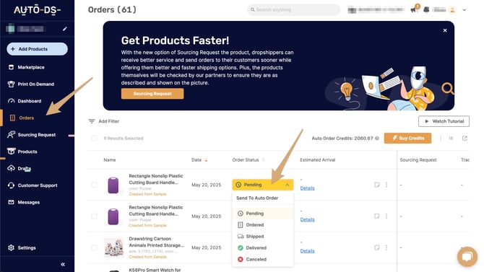The height and width of the screenshot is (272, 484).
Task: Choose Send To Auto Order option
Action: [x=257, y=198]
